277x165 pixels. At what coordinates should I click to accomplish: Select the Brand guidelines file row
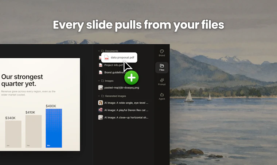click(x=113, y=73)
